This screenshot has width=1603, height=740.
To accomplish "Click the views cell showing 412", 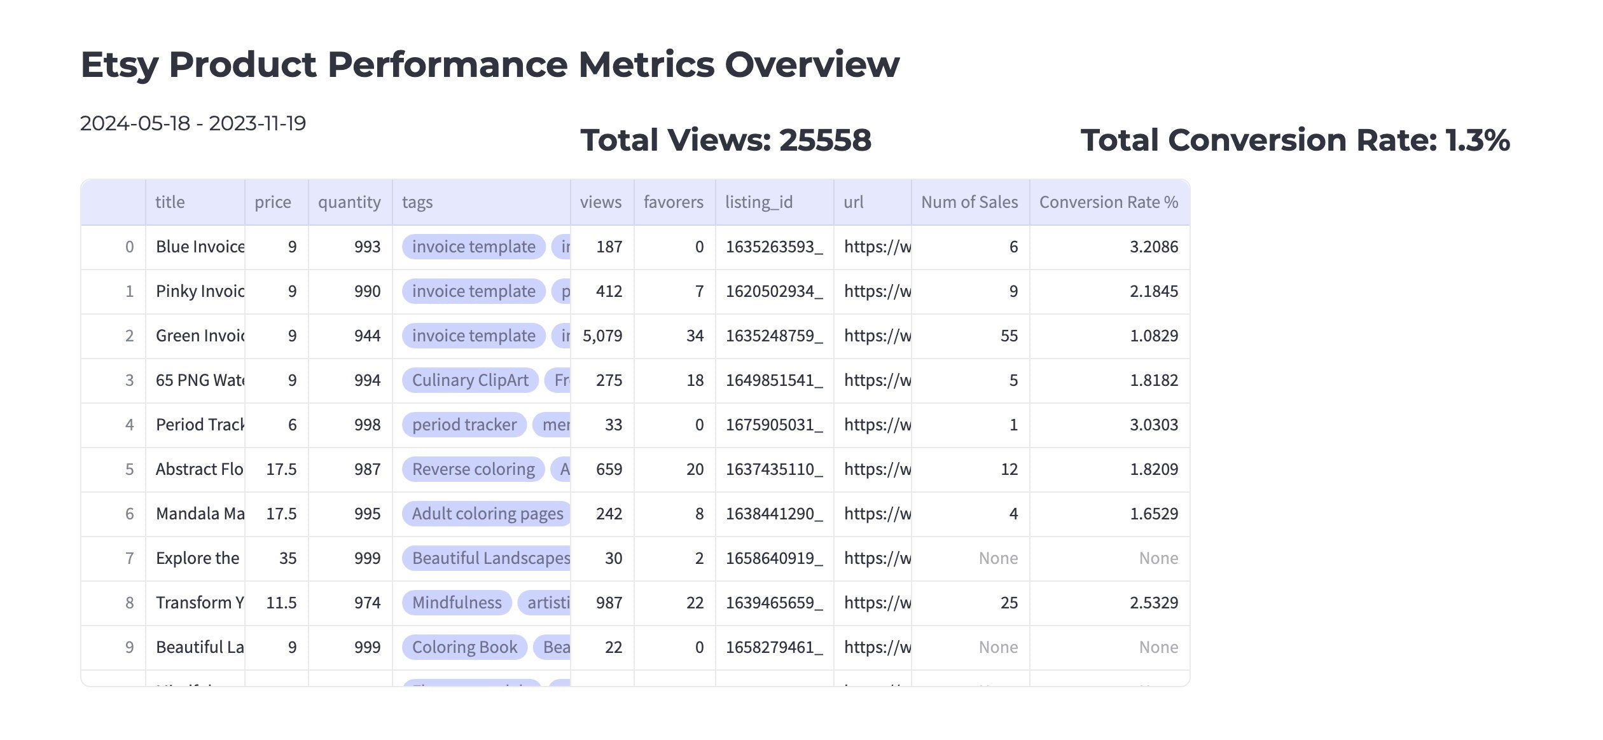I will click(x=602, y=292).
